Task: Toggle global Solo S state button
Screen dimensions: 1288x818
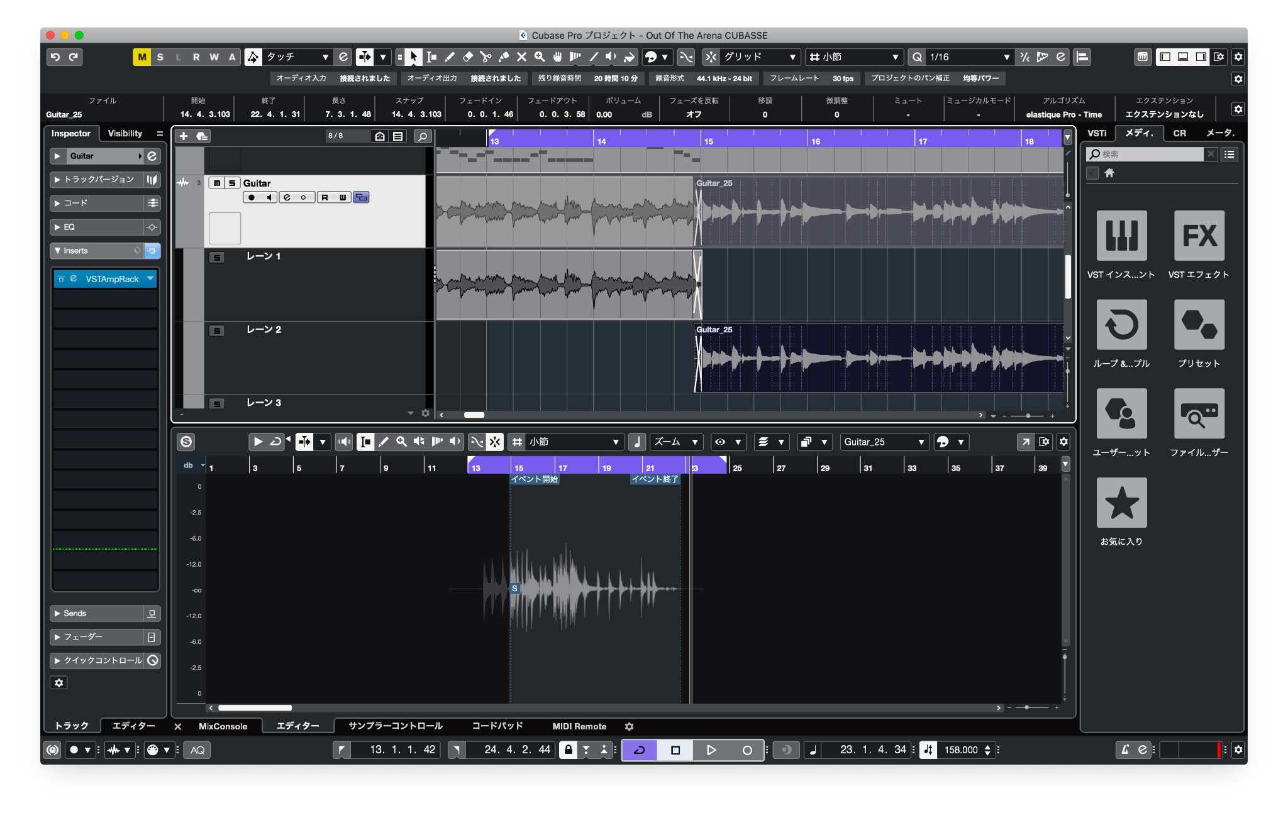Action: coord(160,57)
